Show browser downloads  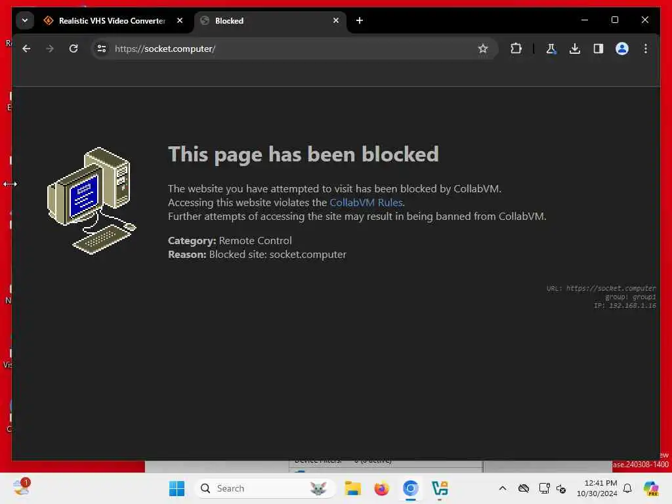575,49
